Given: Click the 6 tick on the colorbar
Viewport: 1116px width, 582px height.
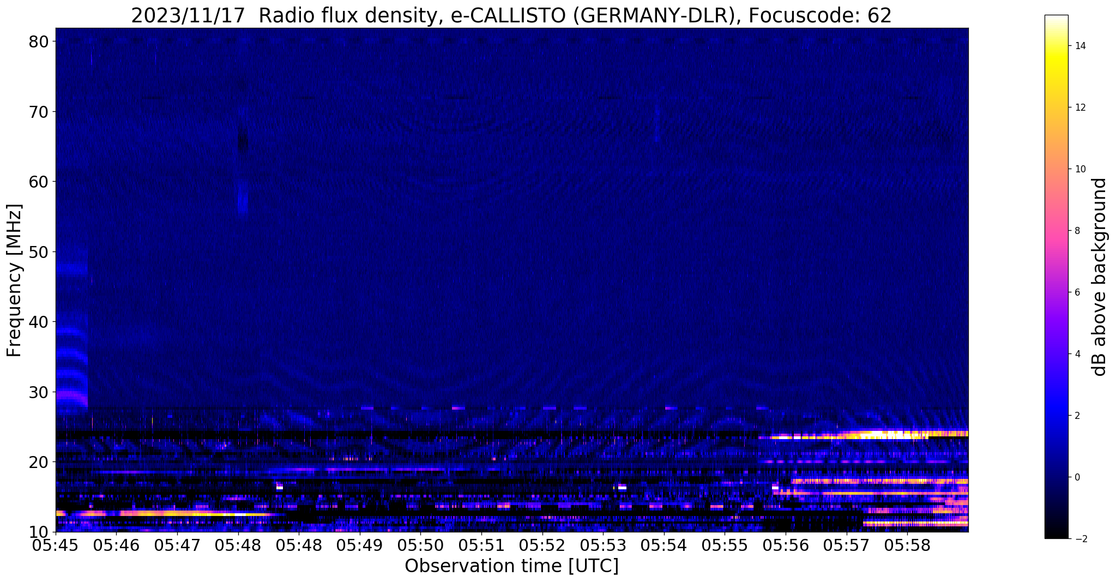Looking at the screenshot, I should pyautogui.click(x=1077, y=292).
